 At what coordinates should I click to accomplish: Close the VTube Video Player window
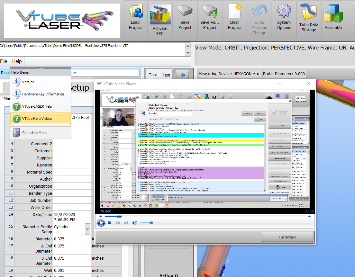click(308, 84)
